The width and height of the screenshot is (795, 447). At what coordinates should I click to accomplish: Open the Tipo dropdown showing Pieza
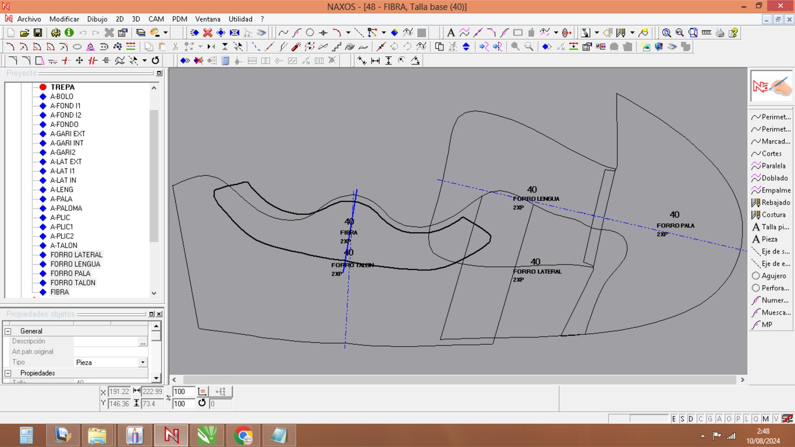pos(143,363)
